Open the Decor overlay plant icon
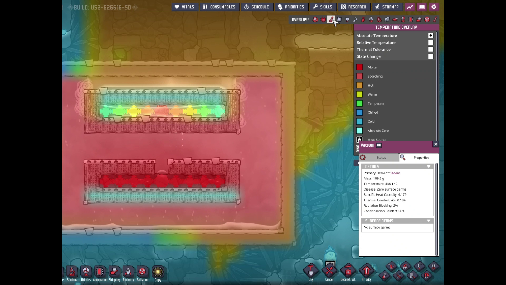The image size is (506, 285). [x=371, y=20]
